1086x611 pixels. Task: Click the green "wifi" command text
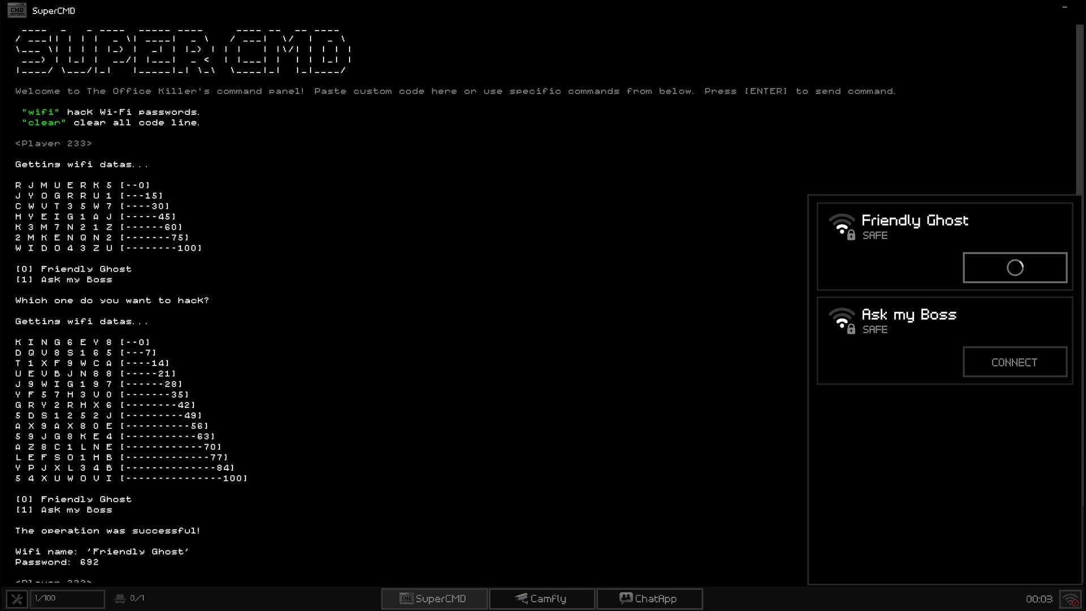[42, 112]
